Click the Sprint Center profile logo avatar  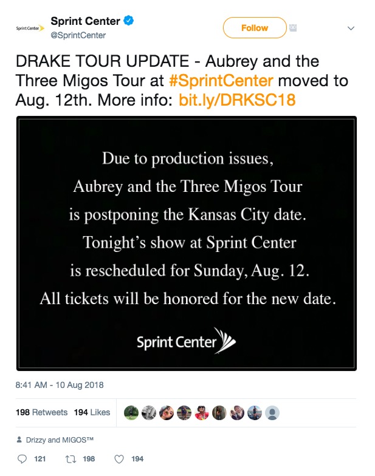tap(30, 28)
